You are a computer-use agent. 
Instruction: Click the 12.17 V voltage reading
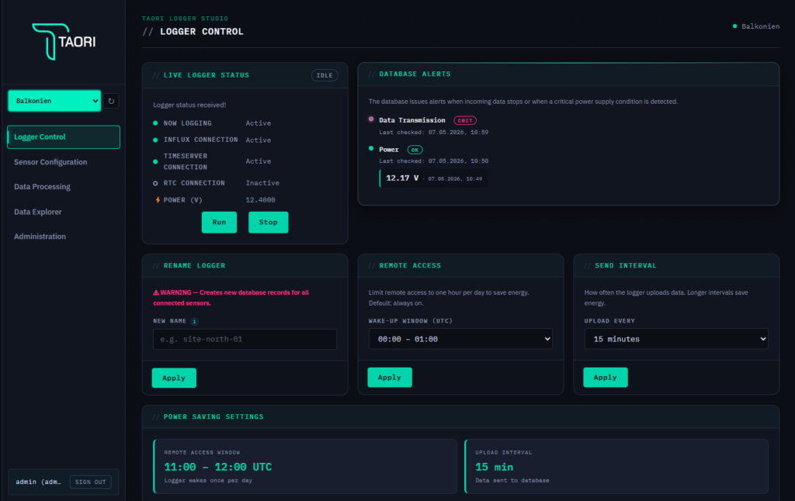coord(402,178)
